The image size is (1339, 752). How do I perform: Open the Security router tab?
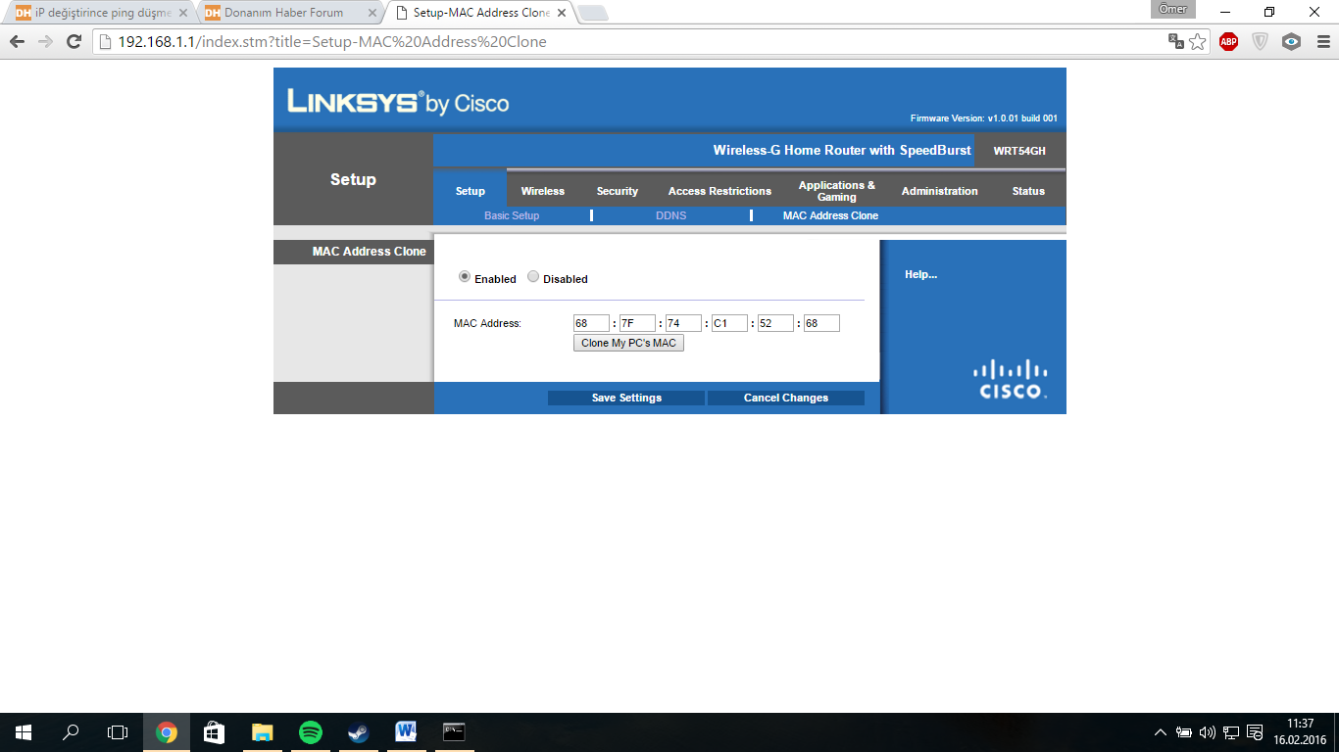coord(618,191)
